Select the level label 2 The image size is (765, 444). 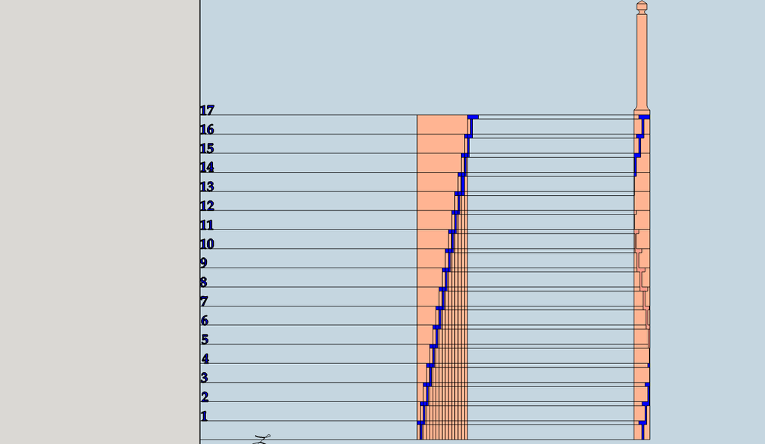(205, 397)
